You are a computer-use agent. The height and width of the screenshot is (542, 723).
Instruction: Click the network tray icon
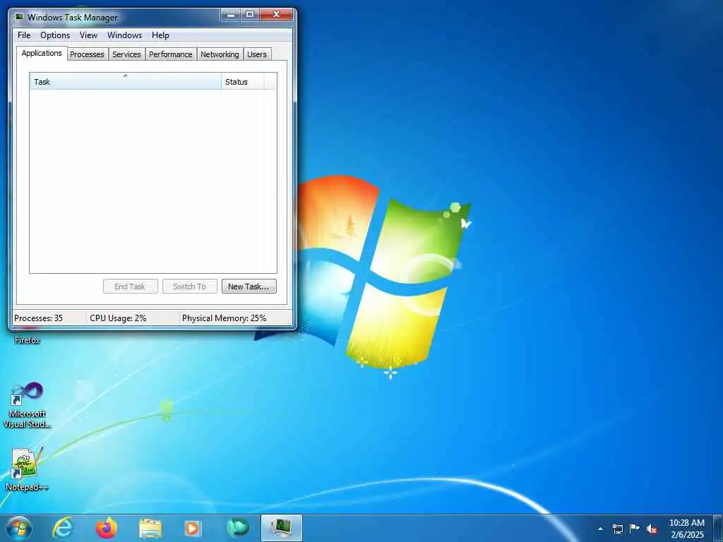[618, 529]
